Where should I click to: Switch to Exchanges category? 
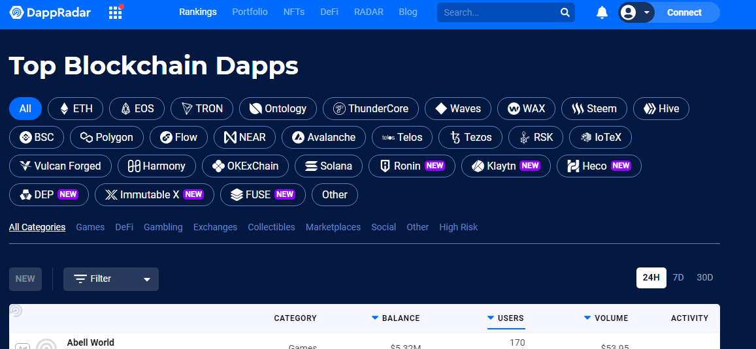click(x=215, y=227)
